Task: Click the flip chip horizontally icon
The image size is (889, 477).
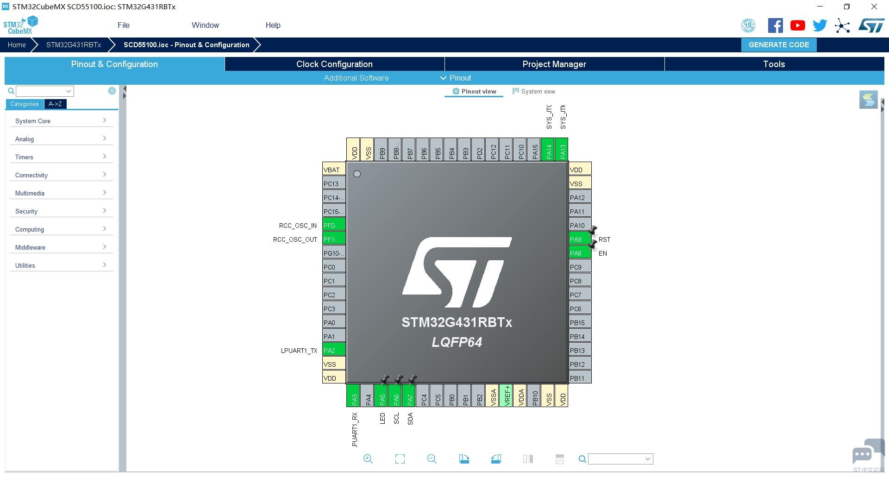Action: point(527,458)
